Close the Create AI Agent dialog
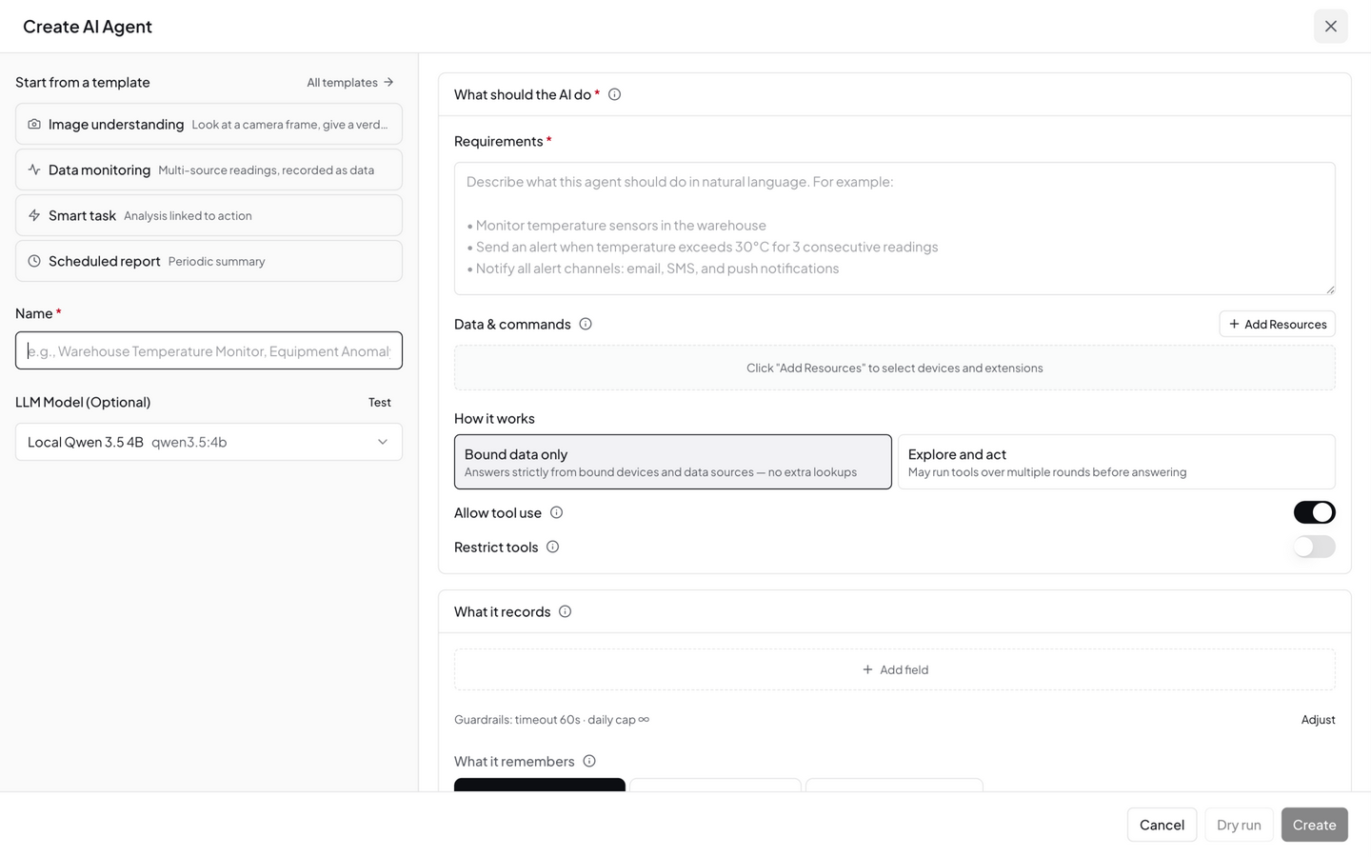 pyautogui.click(x=1330, y=27)
